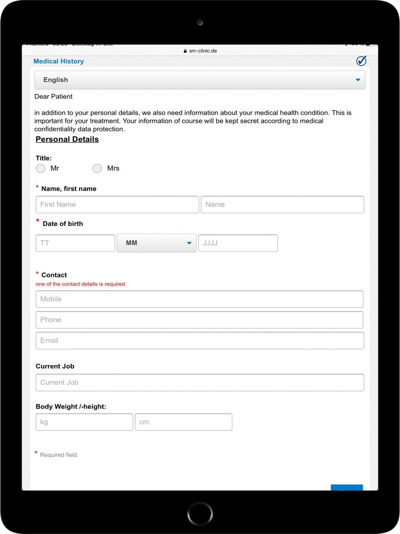This screenshot has width=400, height=534.
Task: Focus the Current Job input field
Action: (x=200, y=382)
